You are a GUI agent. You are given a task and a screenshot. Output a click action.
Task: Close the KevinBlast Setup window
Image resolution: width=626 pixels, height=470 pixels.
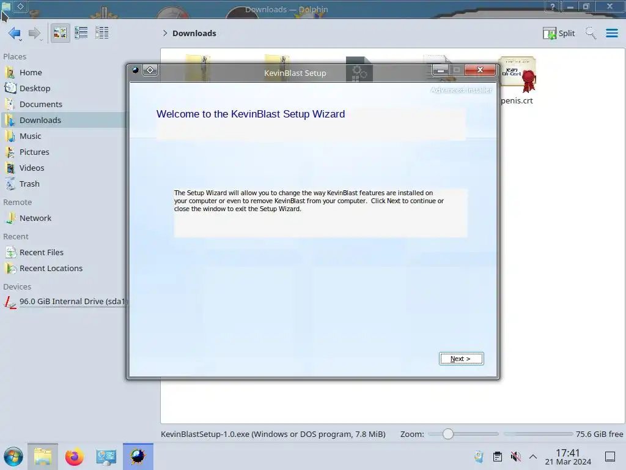point(480,70)
